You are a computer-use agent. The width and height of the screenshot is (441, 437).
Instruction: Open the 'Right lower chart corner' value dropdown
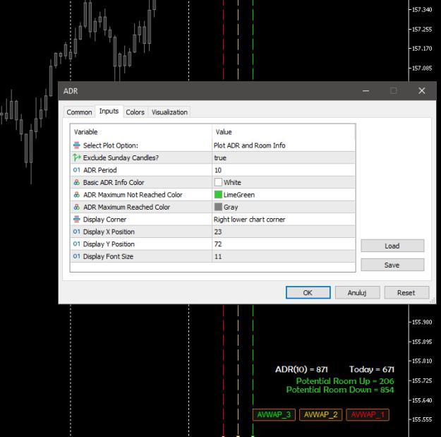(x=284, y=219)
